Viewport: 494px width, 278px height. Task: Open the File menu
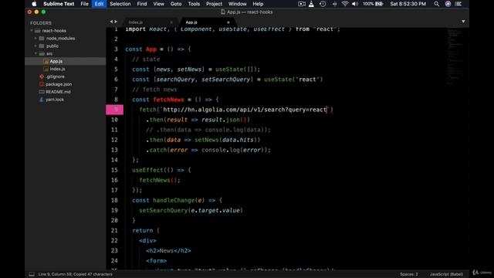84,4
